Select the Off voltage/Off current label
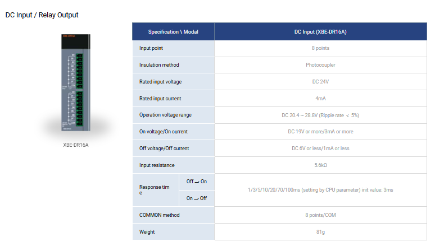This screenshot has width=435, height=246. [x=164, y=148]
